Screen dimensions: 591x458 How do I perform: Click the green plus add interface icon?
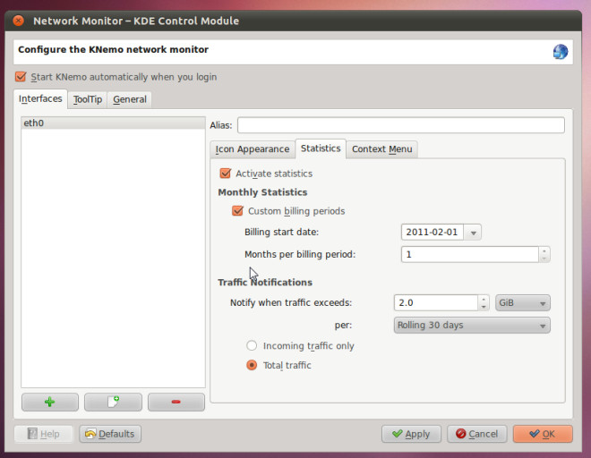coord(50,402)
